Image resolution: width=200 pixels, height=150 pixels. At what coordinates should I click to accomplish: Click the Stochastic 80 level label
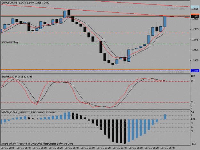(192, 81)
